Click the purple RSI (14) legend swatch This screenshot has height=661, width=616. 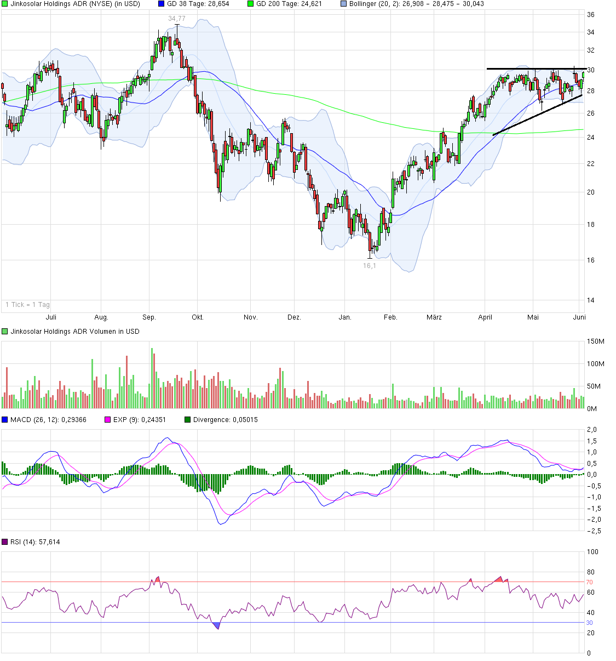pos(5,542)
